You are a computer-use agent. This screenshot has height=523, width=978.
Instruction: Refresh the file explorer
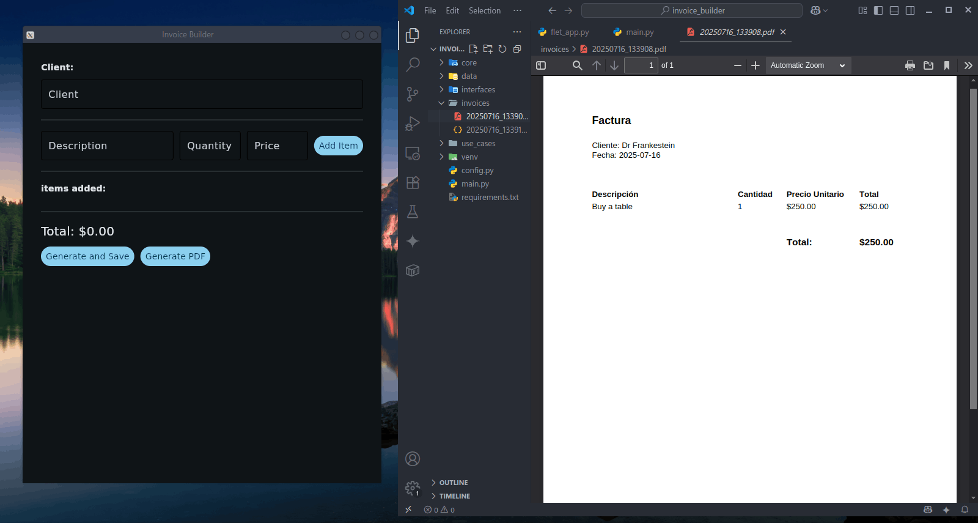(502, 49)
